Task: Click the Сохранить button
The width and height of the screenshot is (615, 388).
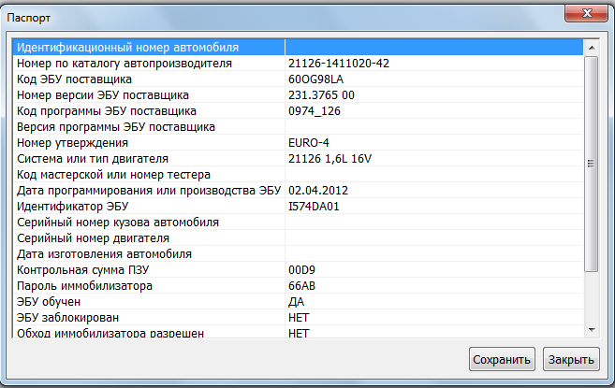Action: 502,359
